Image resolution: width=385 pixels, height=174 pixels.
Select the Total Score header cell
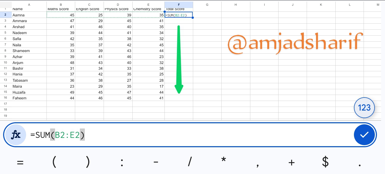click(x=179, y=10)
